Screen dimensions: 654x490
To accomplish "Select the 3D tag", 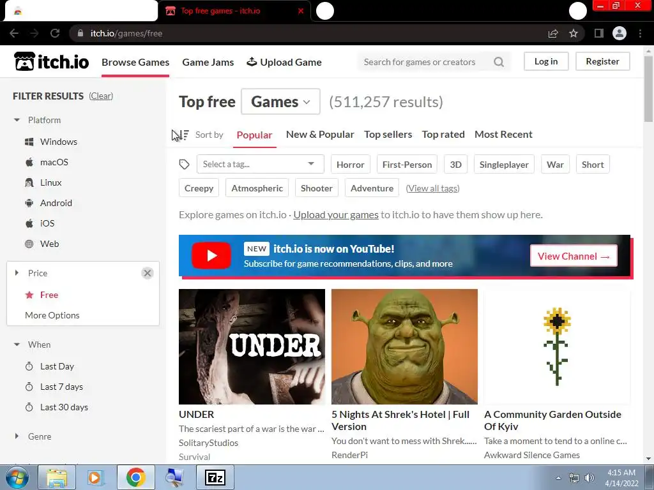I will (455, 164).
